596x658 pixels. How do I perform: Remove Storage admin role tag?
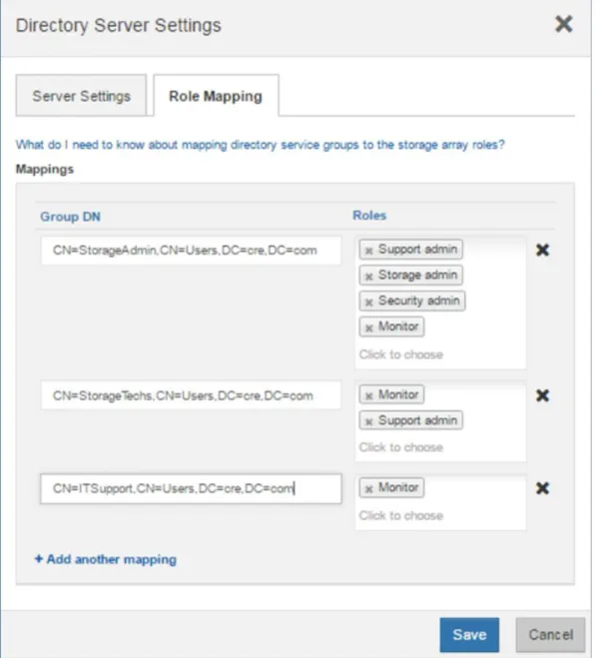(x=369, y=277)
